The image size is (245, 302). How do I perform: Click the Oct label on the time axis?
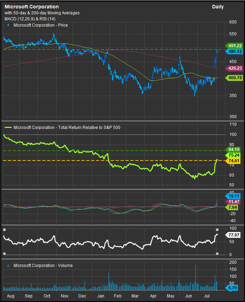pyautogui.click(x=47, y=296)
